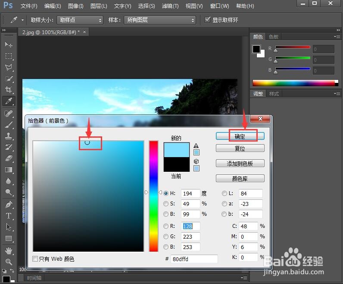Select the Zoom tool
The image size is (343, 284).
(9, 262)
